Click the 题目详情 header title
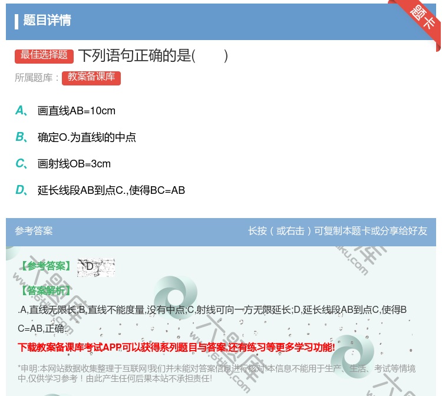442x396 pixels. coord(47,21)
